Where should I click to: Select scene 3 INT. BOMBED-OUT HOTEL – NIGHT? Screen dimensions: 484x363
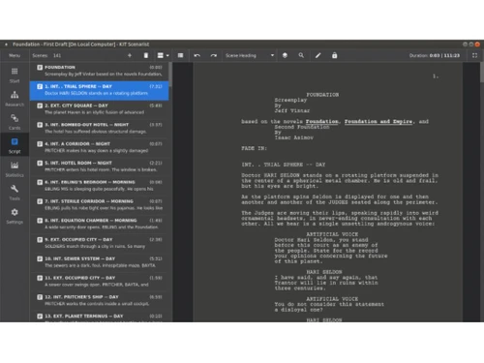click(100, 128)
